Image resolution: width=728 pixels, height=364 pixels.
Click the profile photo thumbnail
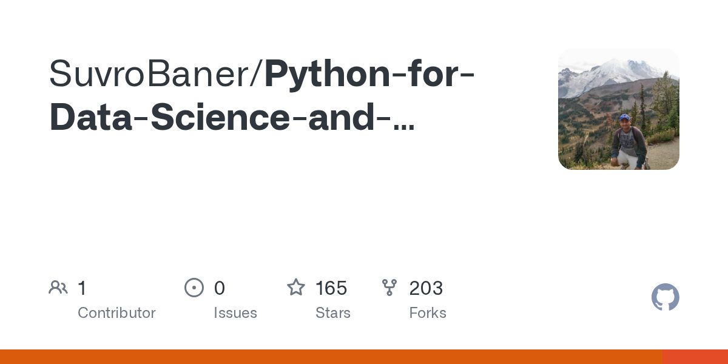[618, 109]
